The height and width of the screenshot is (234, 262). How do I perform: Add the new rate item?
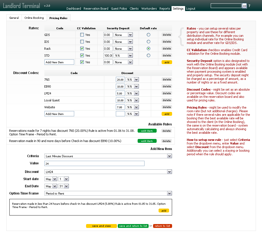click(x=167, y=62)
